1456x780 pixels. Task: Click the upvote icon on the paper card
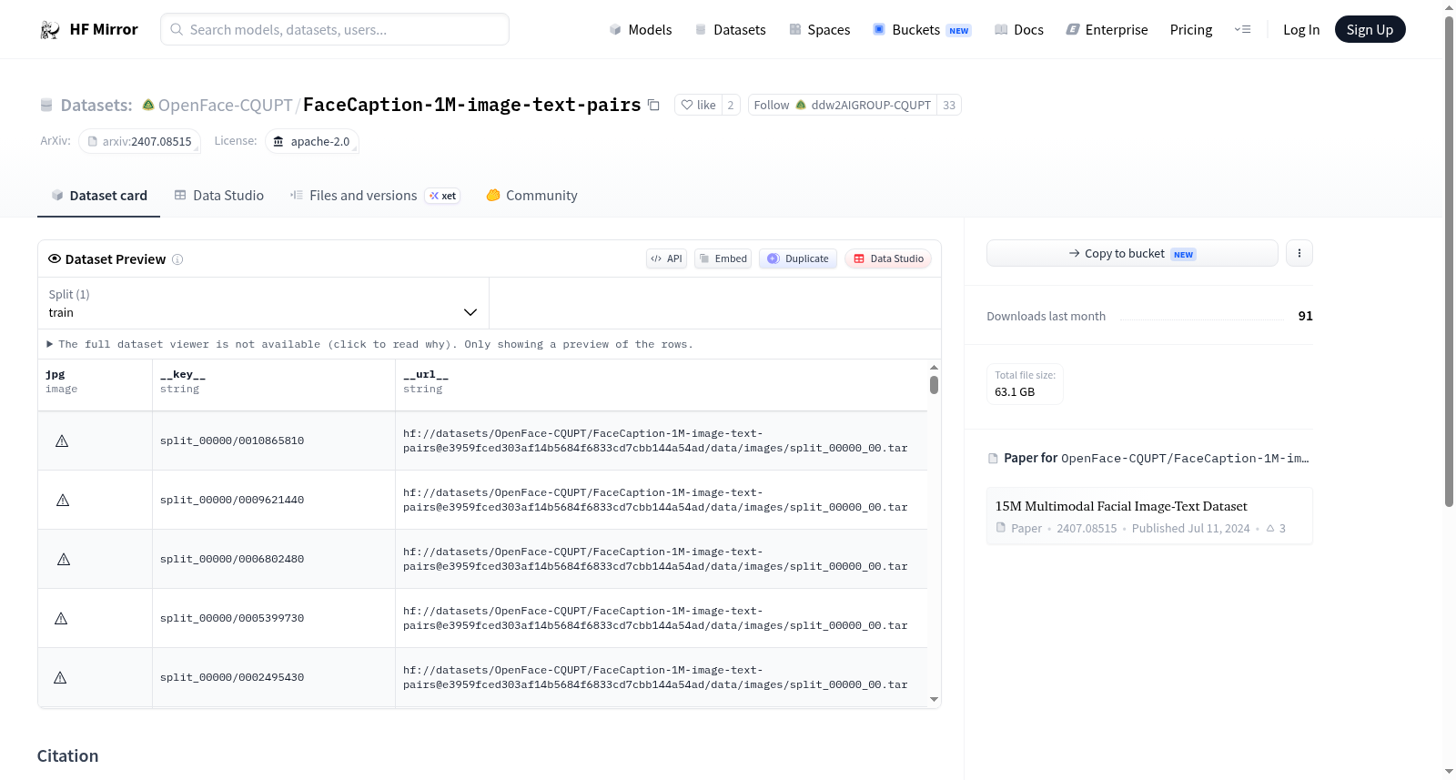(1270, 528)
